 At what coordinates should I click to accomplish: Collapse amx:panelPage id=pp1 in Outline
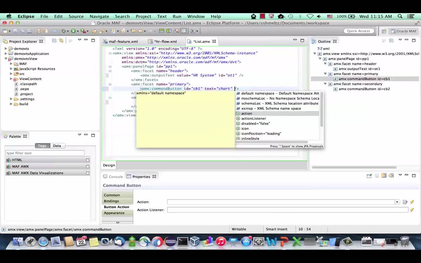click(320, 59)
